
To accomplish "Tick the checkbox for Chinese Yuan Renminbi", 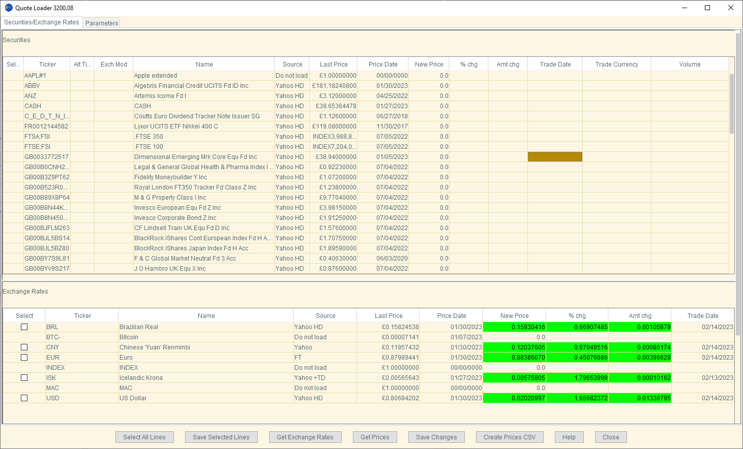I will (x=24, y=347).
